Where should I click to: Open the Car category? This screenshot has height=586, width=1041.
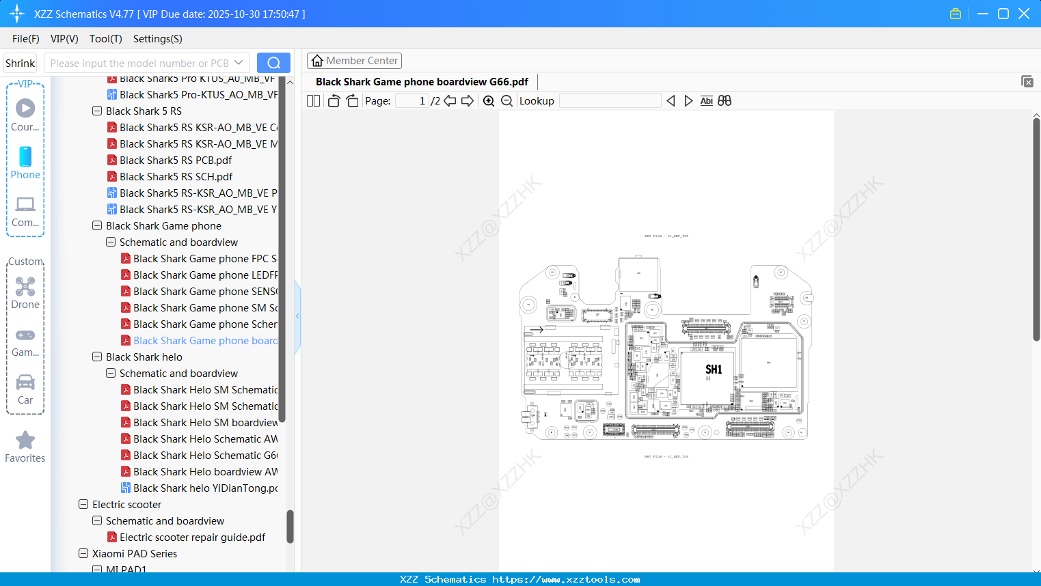pos(25,389)
